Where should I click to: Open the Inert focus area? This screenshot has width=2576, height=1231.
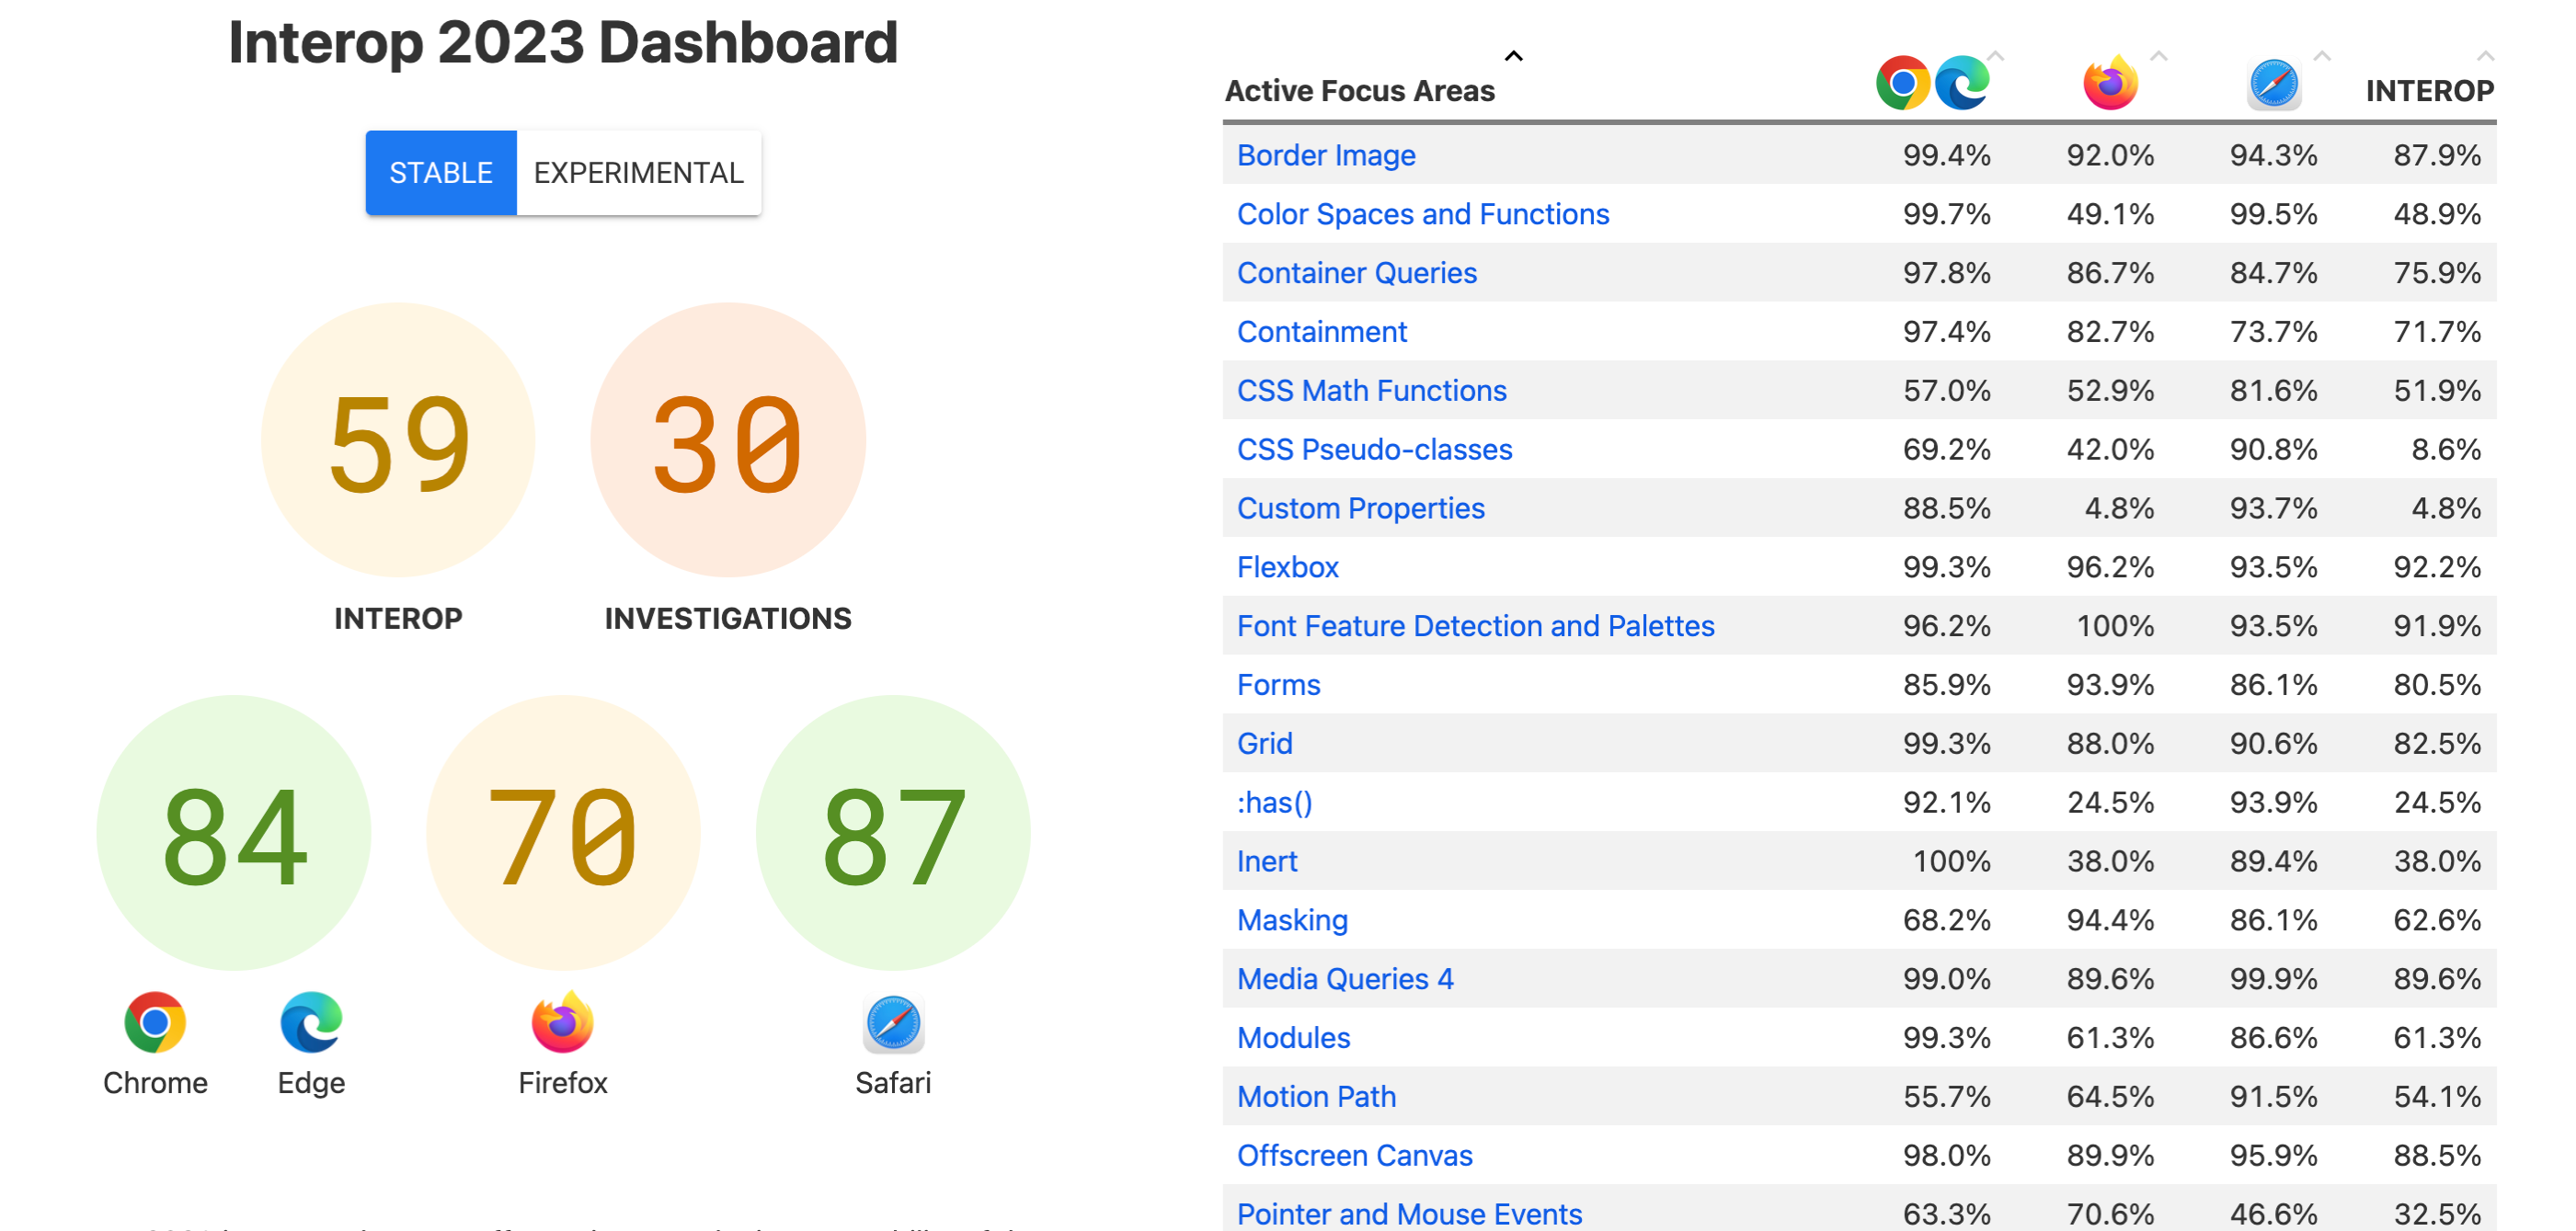coord(1267,861)
